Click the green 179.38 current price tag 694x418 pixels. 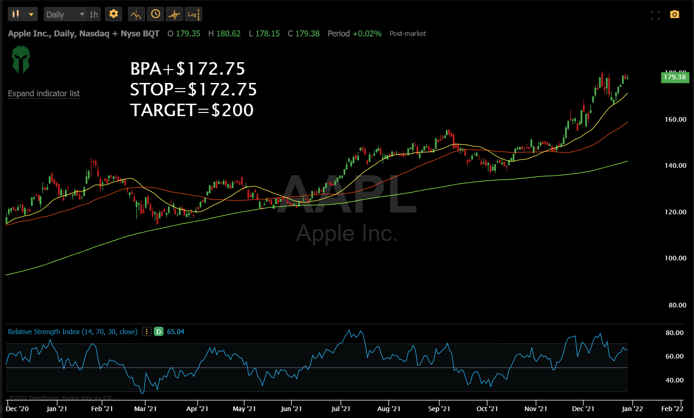tap(675, 77)
